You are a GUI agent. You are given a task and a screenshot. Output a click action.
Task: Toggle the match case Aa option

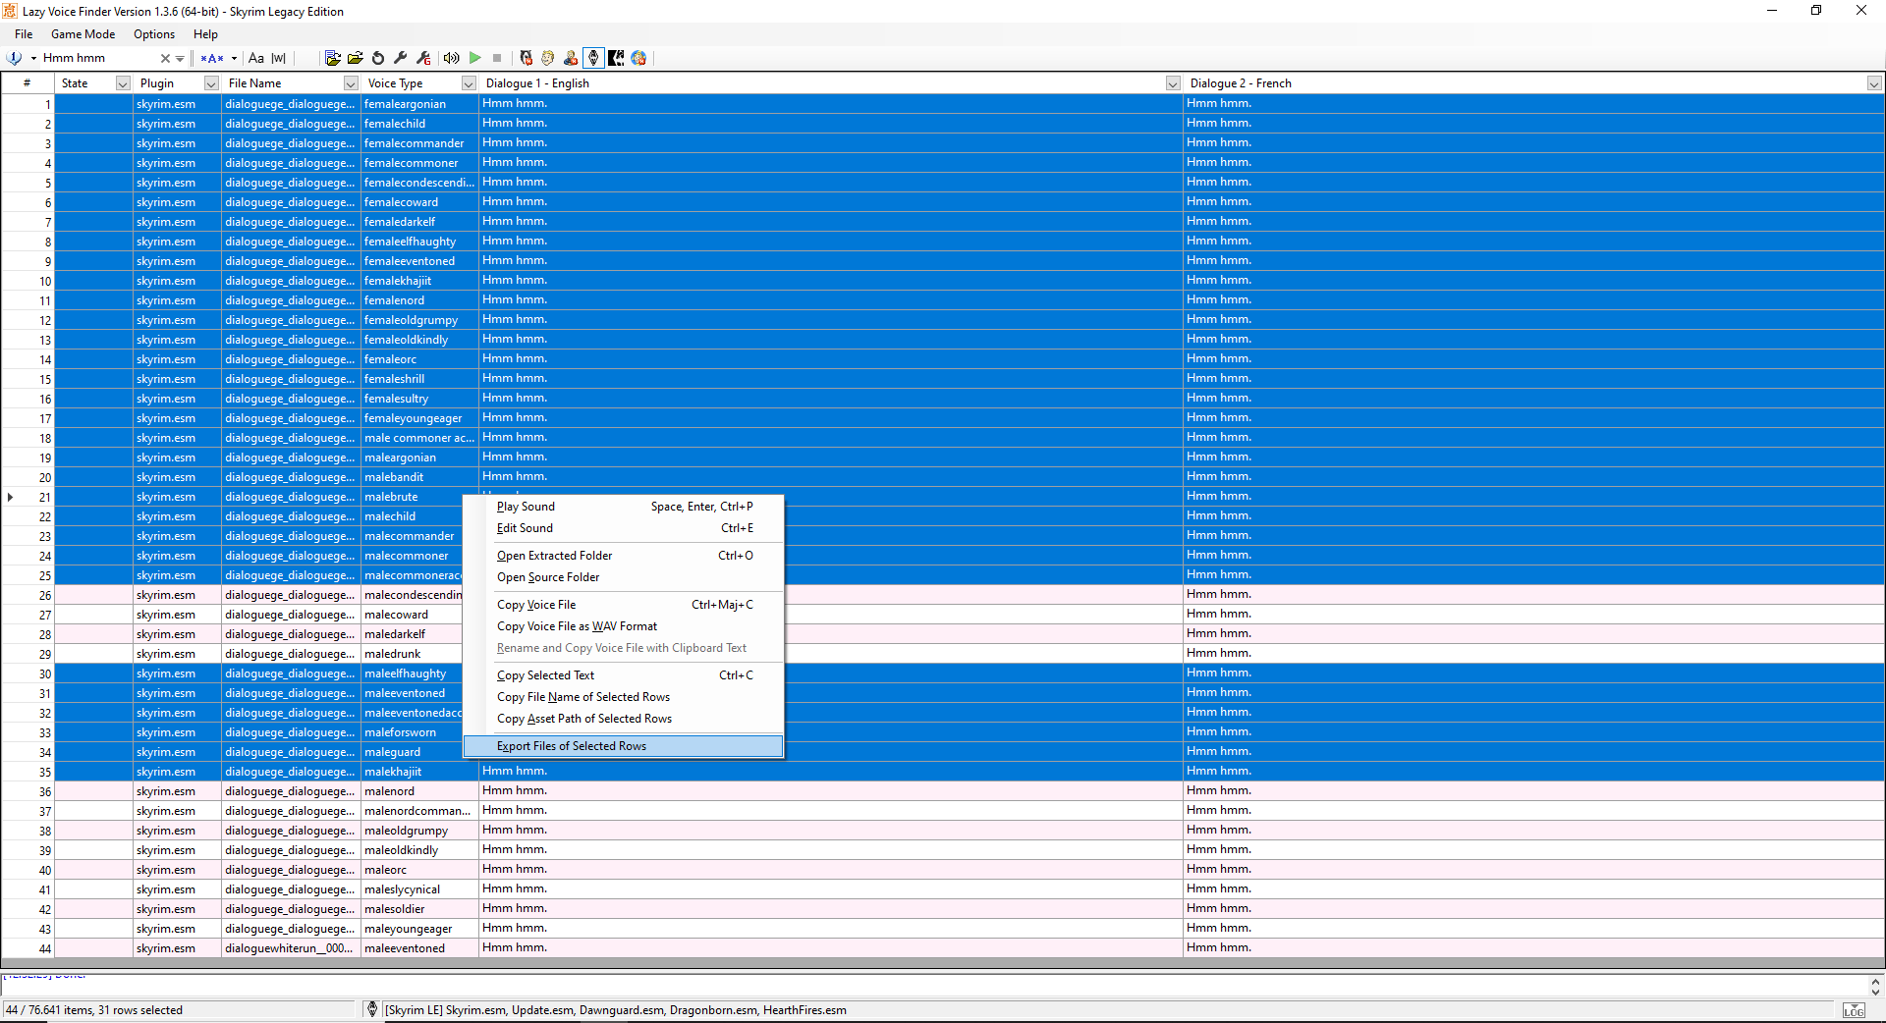pos(256,58)
